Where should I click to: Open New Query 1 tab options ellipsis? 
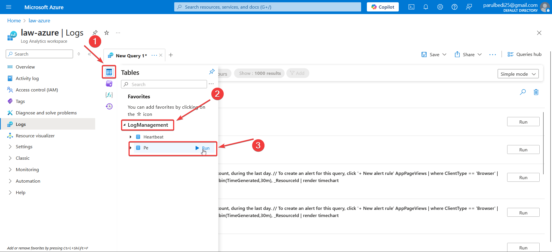tap(154, 55)
